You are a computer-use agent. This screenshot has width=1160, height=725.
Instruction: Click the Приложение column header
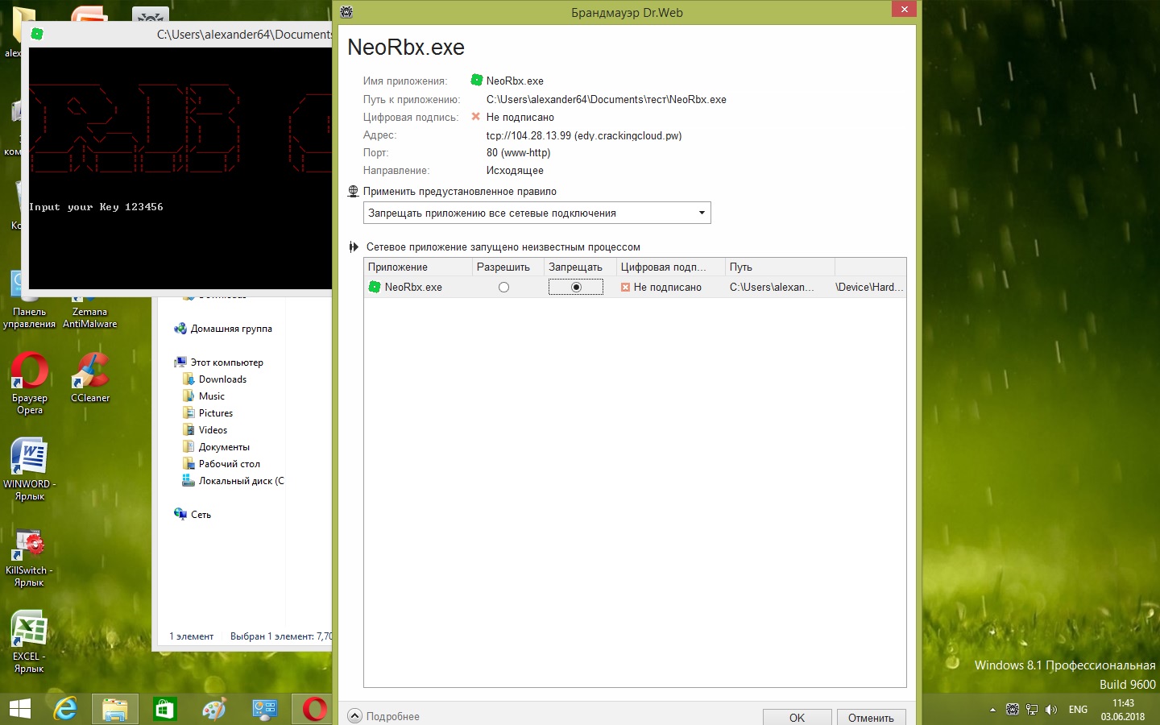coord(418,267)
